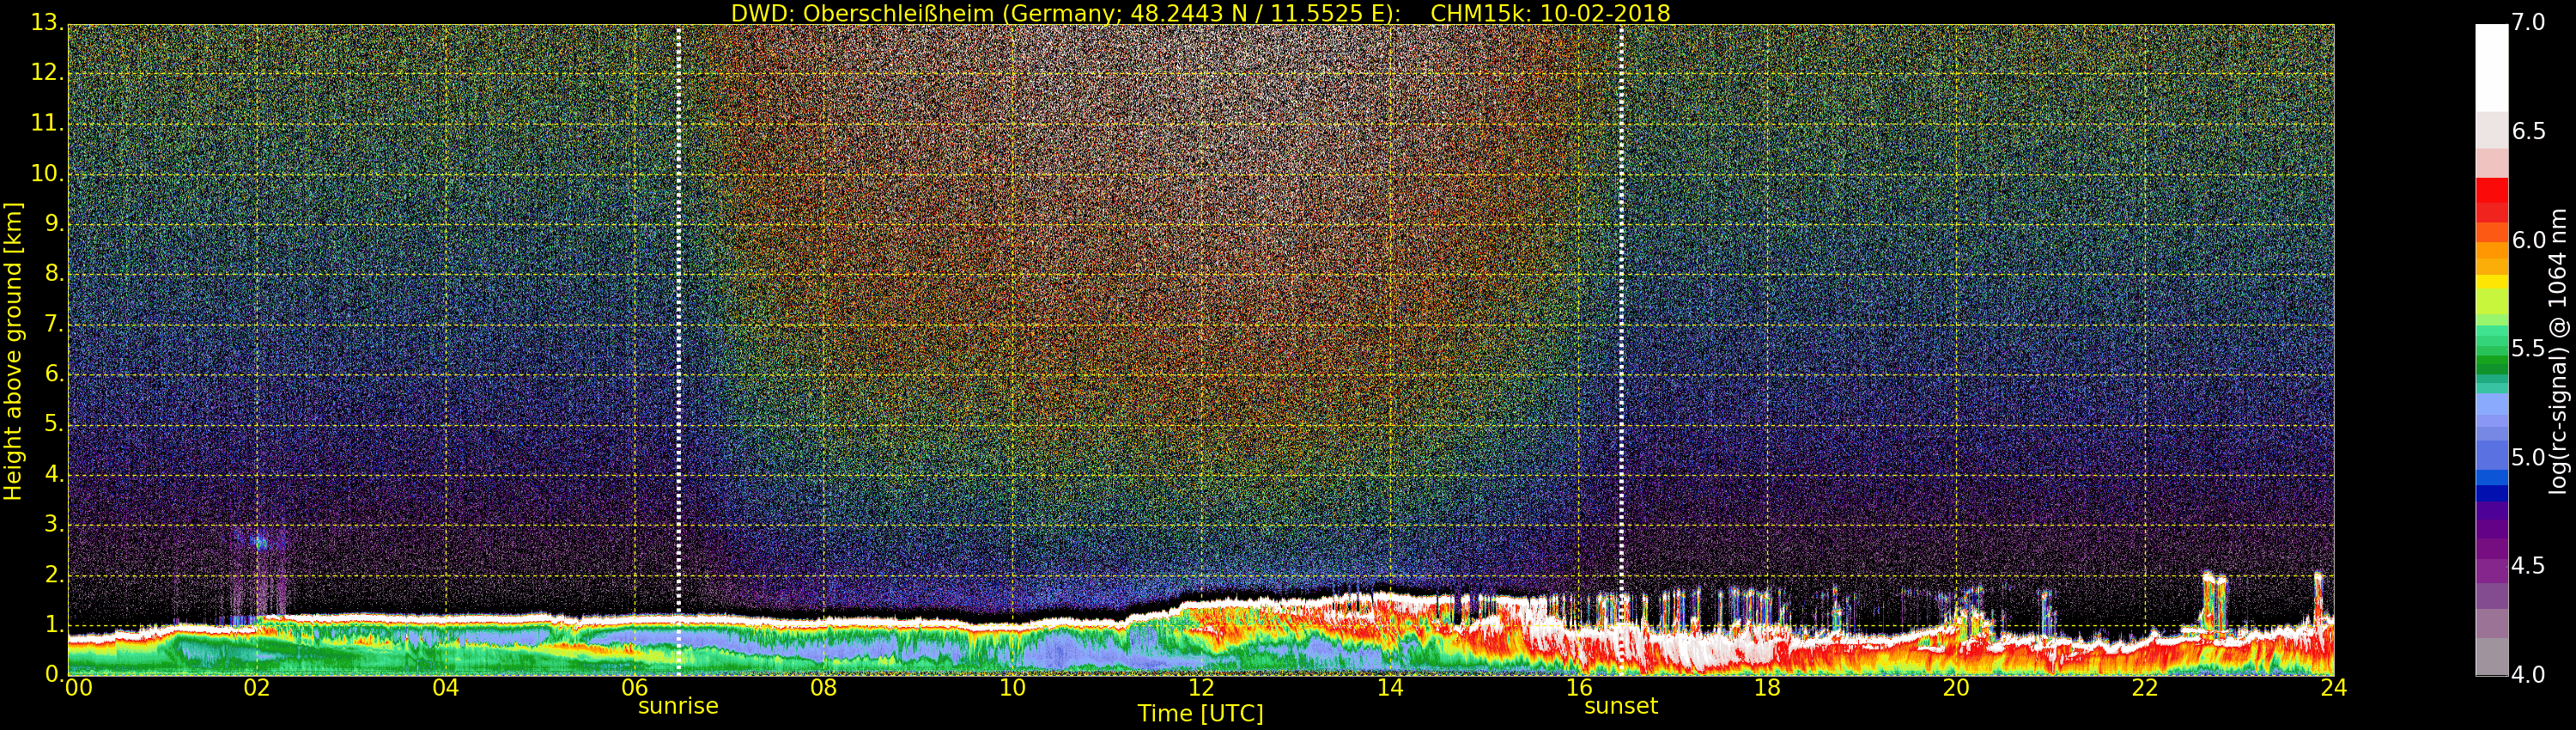The width and height of the screenshot is (2576, 730).
Task: Click the "Height above ground [km]" axis label
Action: point(13,351)
